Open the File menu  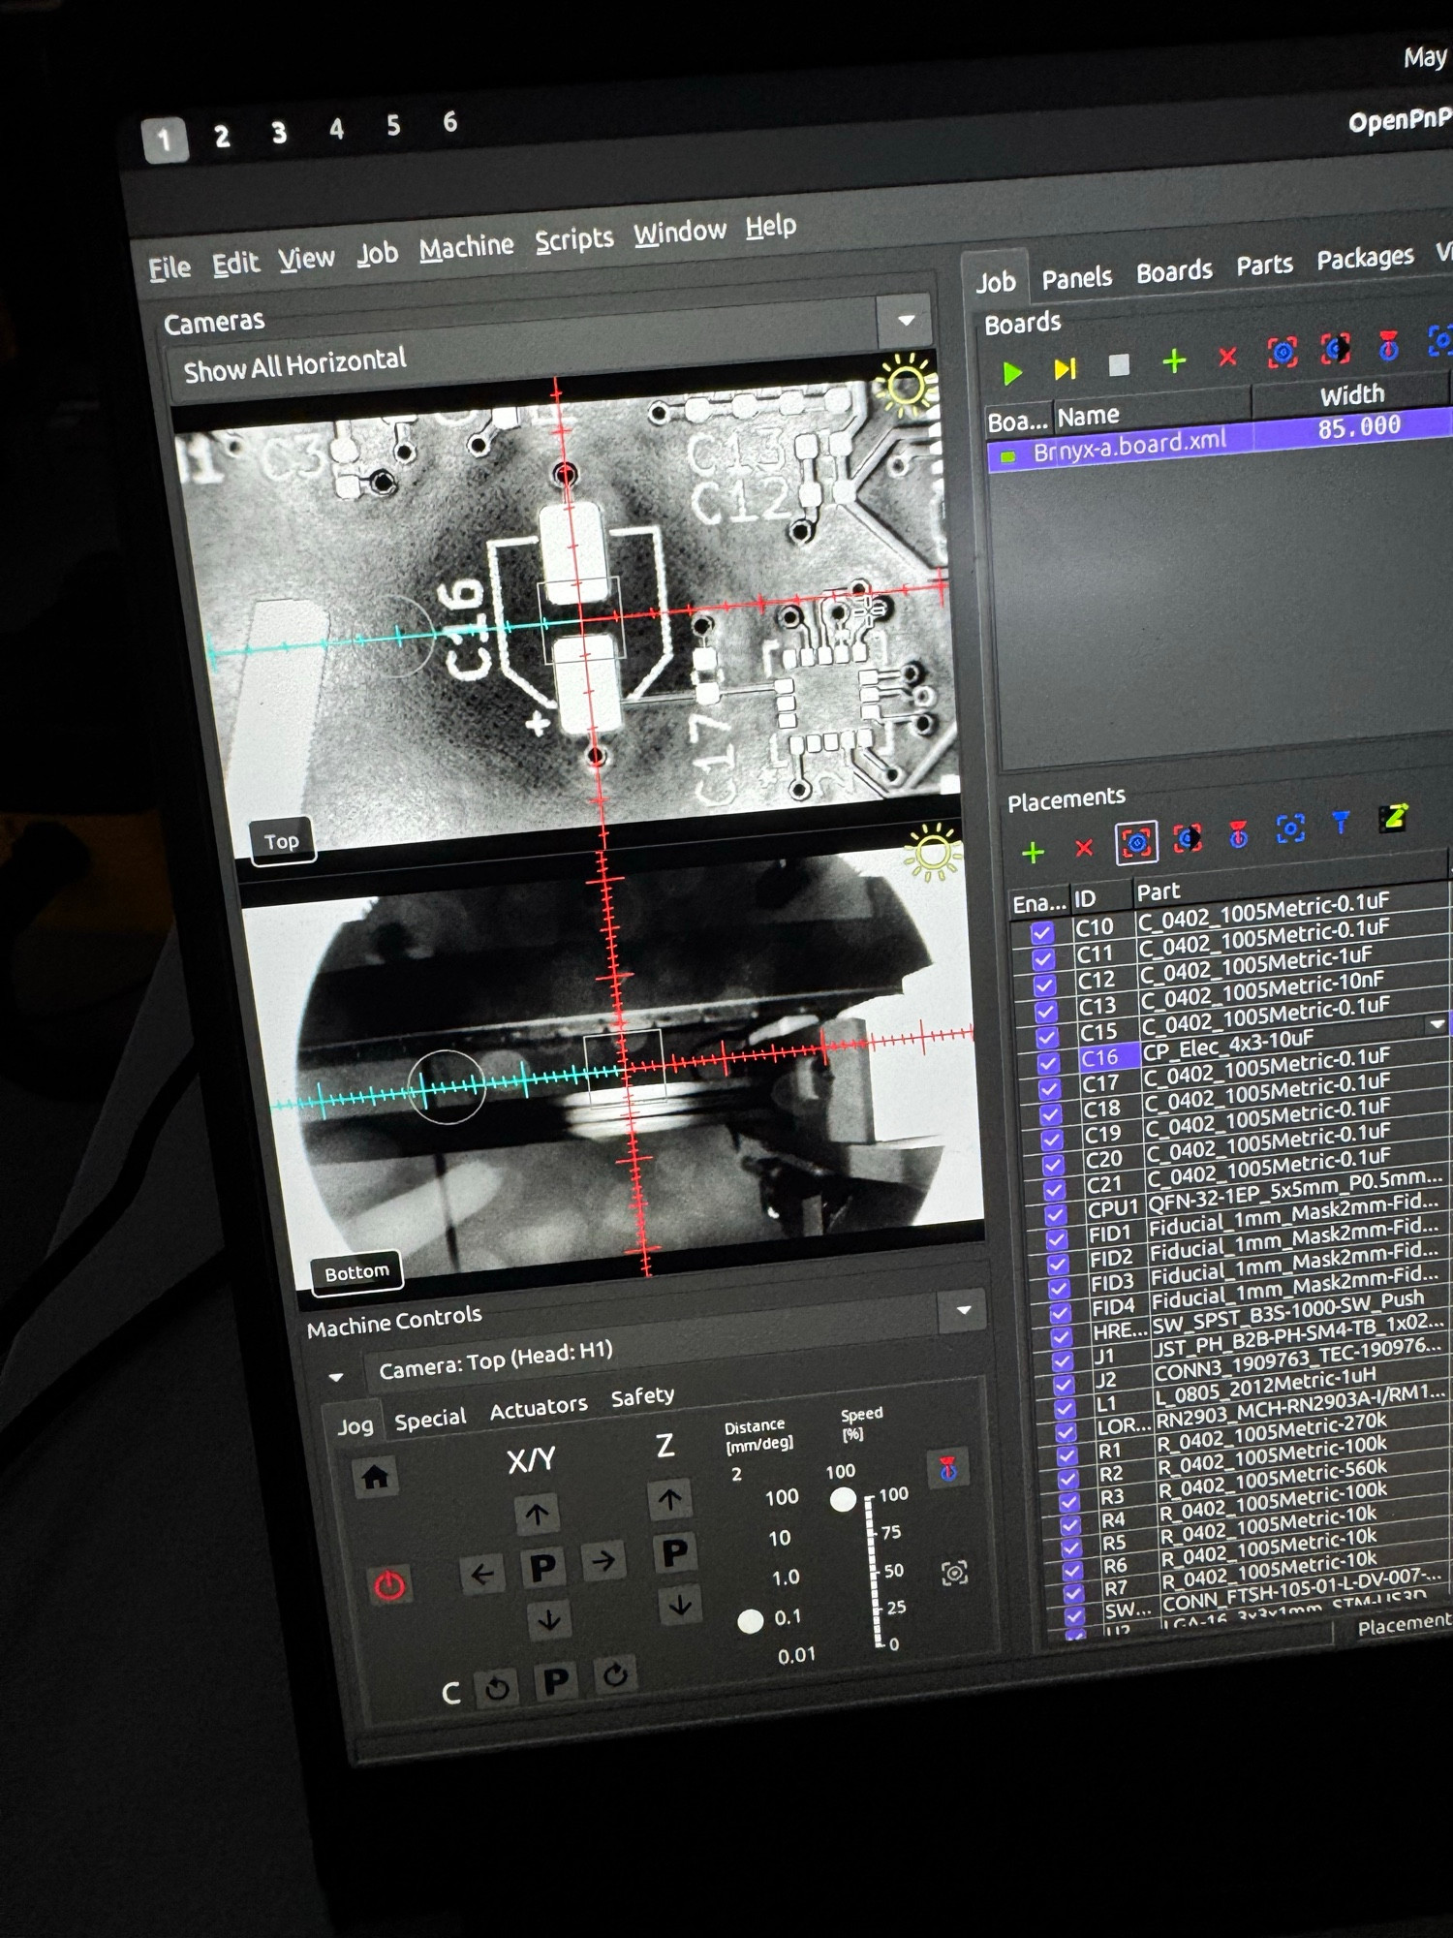tap(170, 268)
